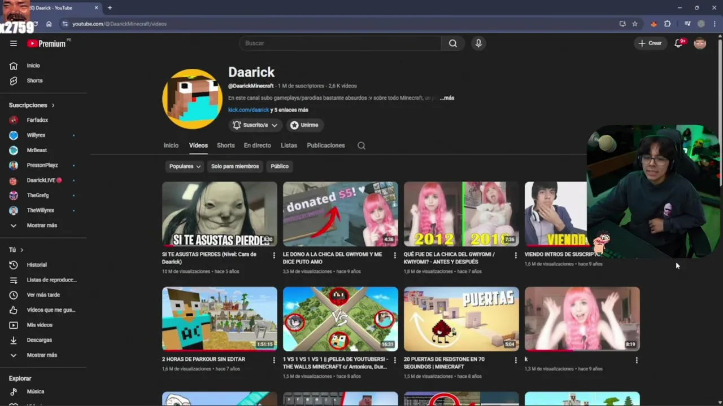Viewport: 723px width, 406px height.
Task: Open options for LE DONO A LA CHICA video
Action: pos(395,255)
